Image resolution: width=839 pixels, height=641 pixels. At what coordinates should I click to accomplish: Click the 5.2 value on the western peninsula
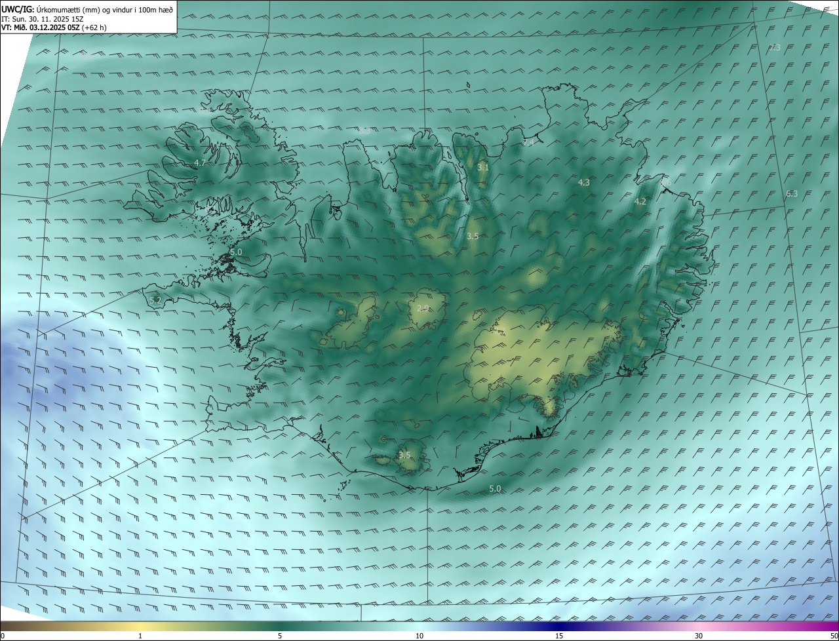point(155,300)
